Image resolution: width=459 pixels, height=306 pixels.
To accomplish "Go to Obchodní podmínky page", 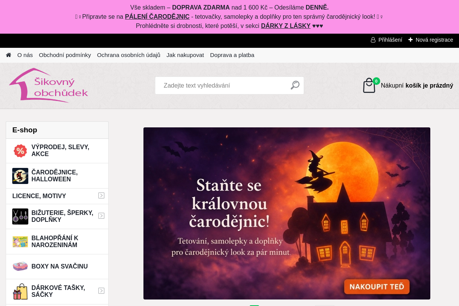I will tap(65, 55).
